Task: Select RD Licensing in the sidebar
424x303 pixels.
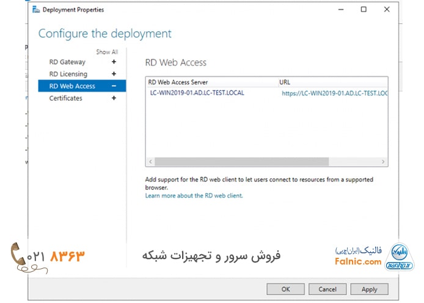Action: (x=68, y=74)
